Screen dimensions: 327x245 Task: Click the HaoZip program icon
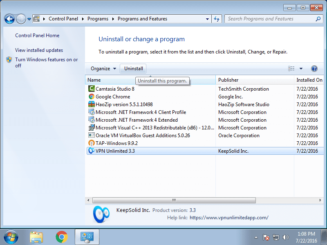pos(92,104)
